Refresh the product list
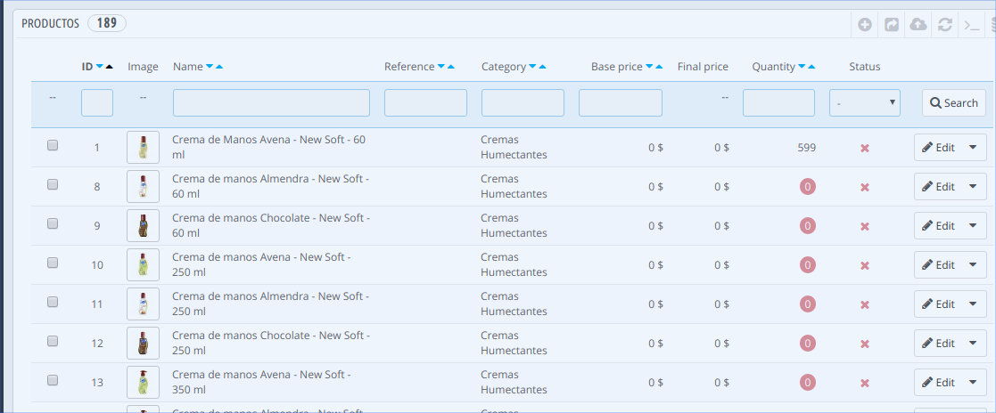 pyautogui.click(x=945, y=25)
